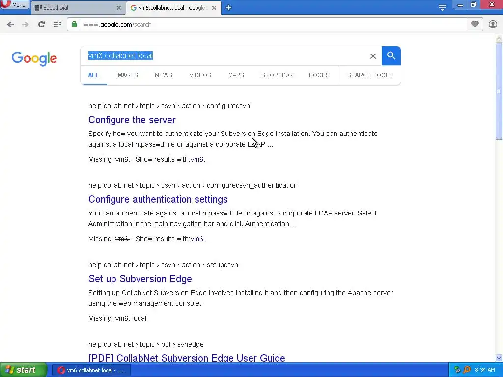Reload the current page
Screen dimensions: 503x377
(41, 25)
